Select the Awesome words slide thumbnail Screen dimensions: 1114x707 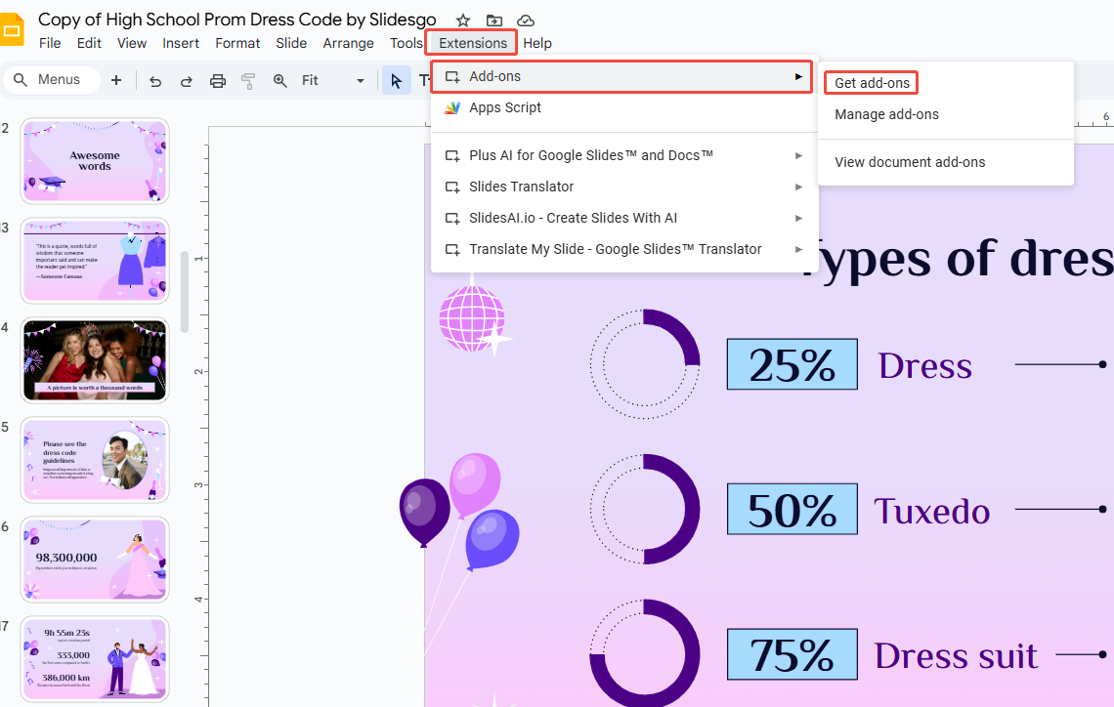(94, 160)
